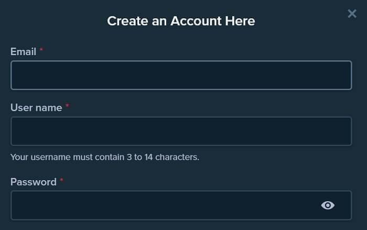Place cursor in the highlighted Email box
This screenshot has width=367, height=230.
[x=181, y=75]
